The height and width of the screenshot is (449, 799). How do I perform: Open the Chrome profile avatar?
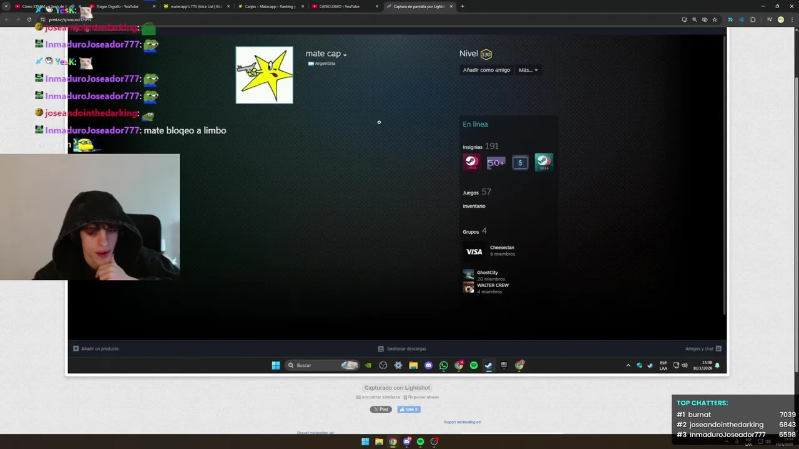pos(780,19)
